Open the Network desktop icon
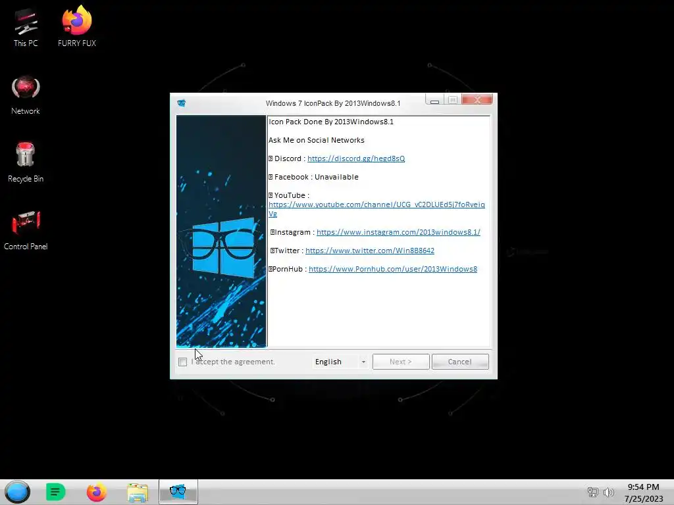Viewport: 674px width, 505px height. pos(26,95)
